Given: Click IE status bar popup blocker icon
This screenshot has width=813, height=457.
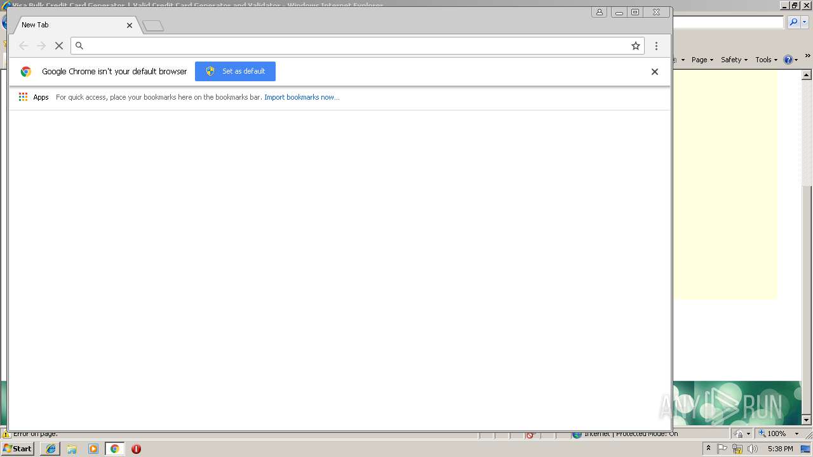Looking at the screenshot, I should click(530, 435).
